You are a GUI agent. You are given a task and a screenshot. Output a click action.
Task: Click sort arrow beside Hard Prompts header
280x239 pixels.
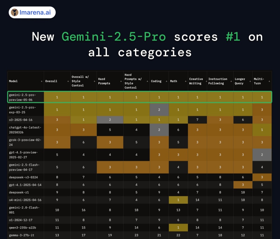(121, 81)
